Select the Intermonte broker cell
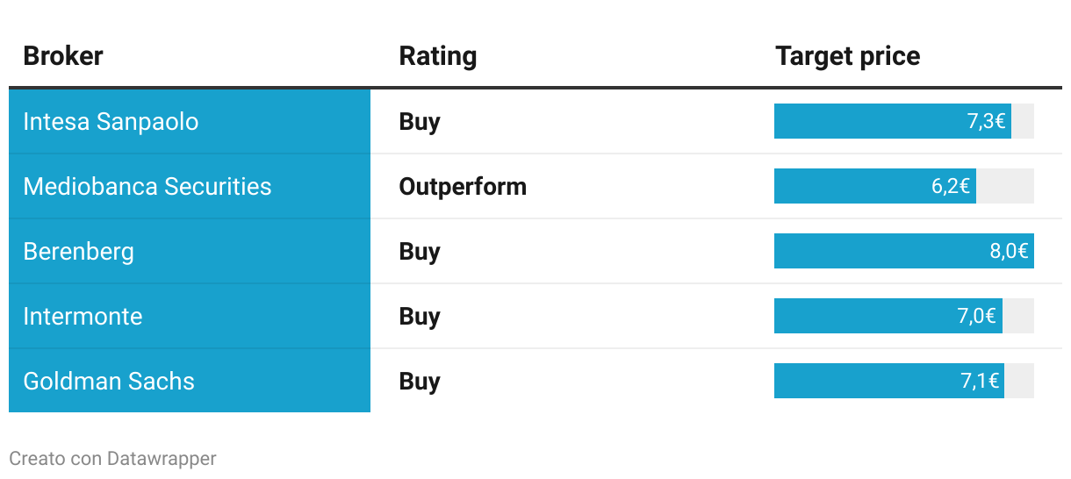Viewport: 1071px width, 479px height. (83, 316)
